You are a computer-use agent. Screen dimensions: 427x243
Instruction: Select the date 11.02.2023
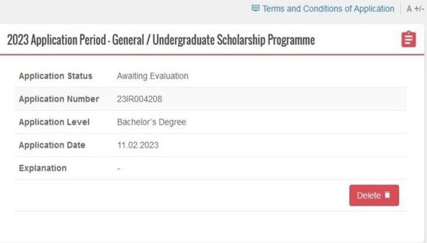point(138,145)
